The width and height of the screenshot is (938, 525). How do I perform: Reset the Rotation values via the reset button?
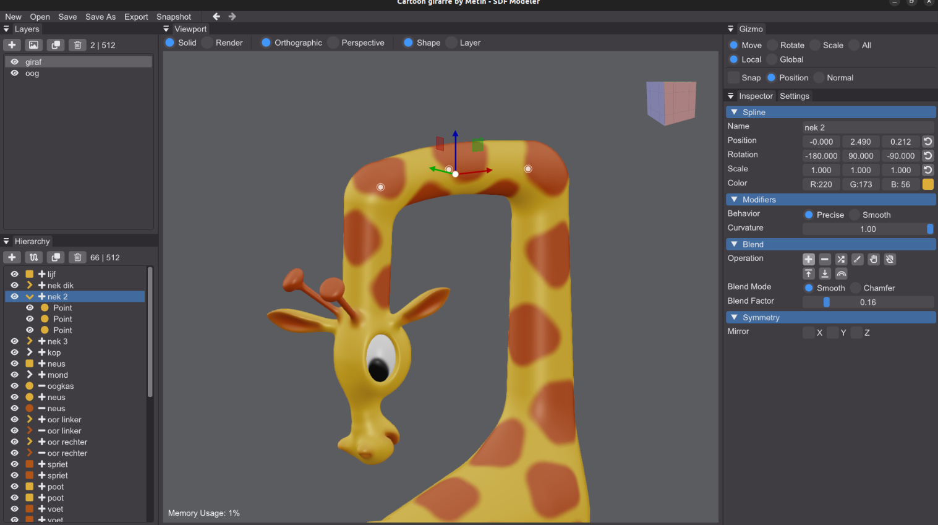tap(927, 155)
